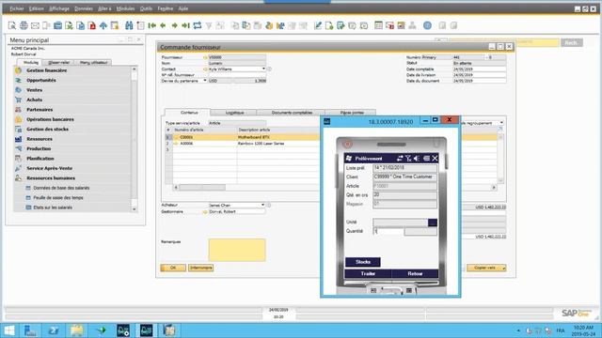Screen dimensions: 602x338
Task: Click the Stocks button on handheld
Action: [x=363, y=262]
